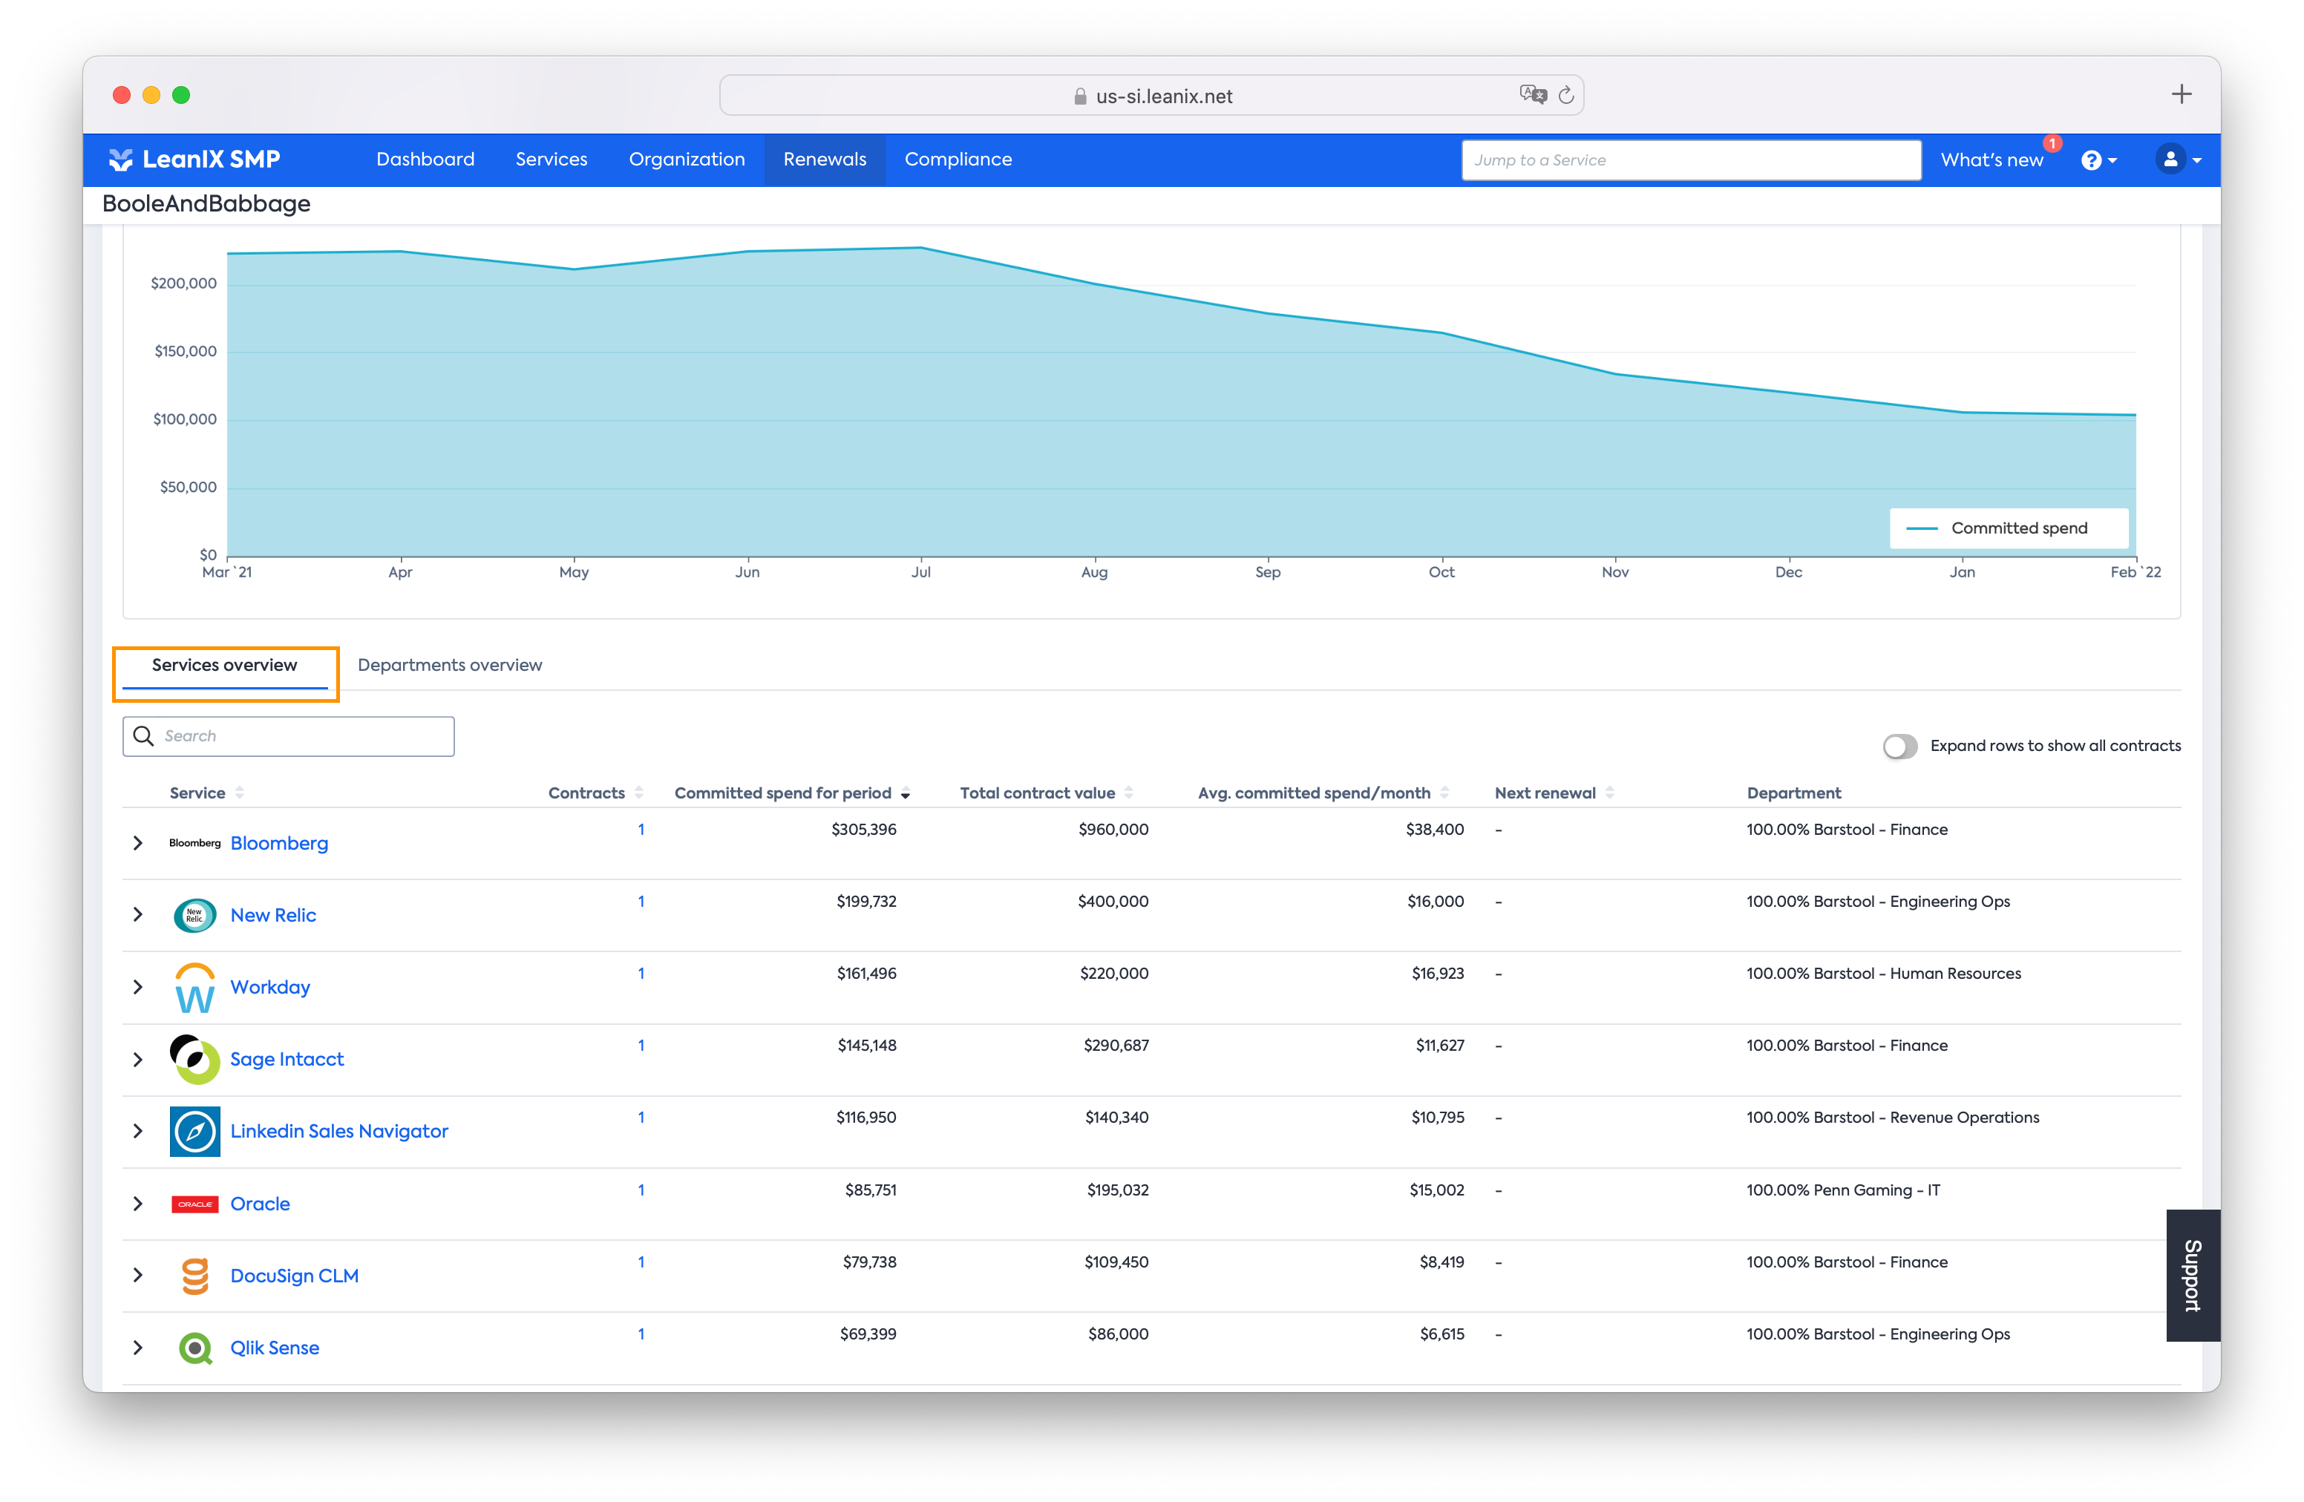Sort by Avg. committed spend/month arrows
2304x1502 pixels.
point(1444,793)
